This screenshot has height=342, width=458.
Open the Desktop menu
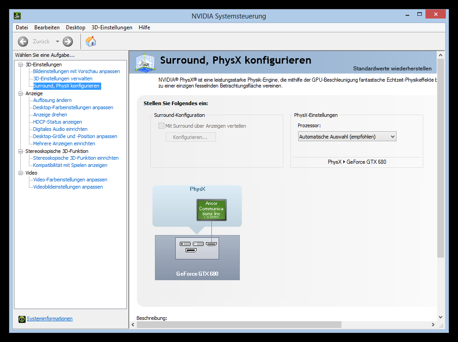pos(75,28)
